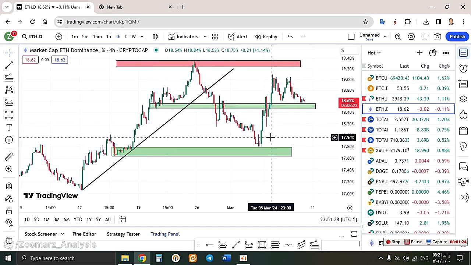The image size is (471, 265).
Task: Start bar Replay mode
Action: click(266, 36)
